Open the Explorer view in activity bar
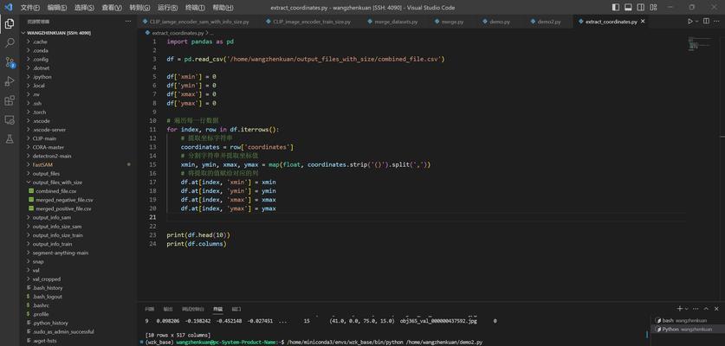Viewport: 725px width, 346px height. [10, 24]
